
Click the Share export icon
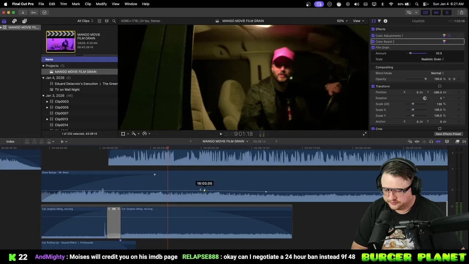(461, 12)
